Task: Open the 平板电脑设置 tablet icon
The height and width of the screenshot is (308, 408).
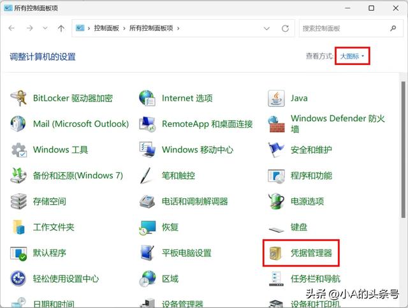Action: (147, 253)
